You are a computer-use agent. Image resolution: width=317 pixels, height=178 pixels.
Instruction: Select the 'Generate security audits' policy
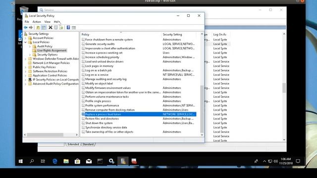[139, 44]
